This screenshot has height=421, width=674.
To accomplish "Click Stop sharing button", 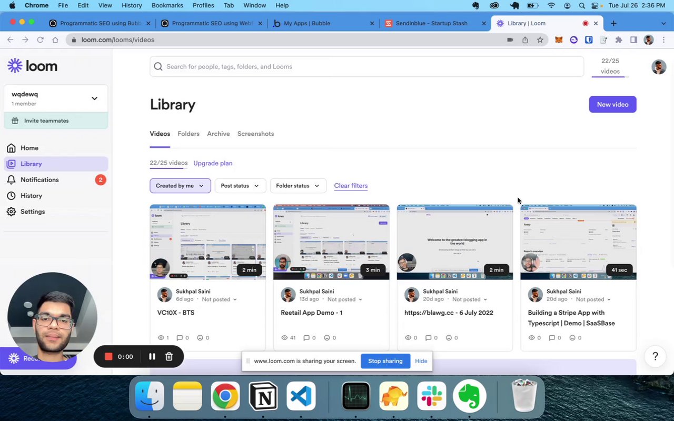I will pos(385,361).
